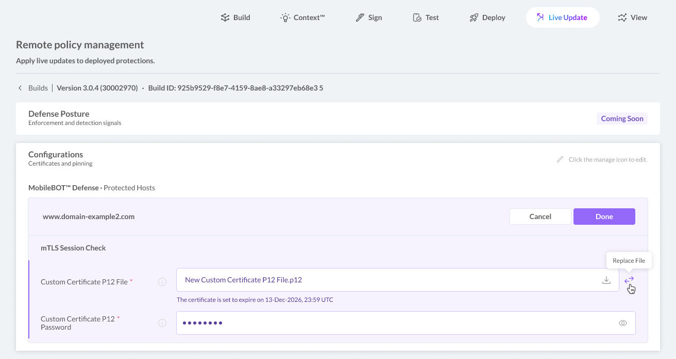676x359 pixels.
Task: Click the Build ID text
Action: point(236,88)
